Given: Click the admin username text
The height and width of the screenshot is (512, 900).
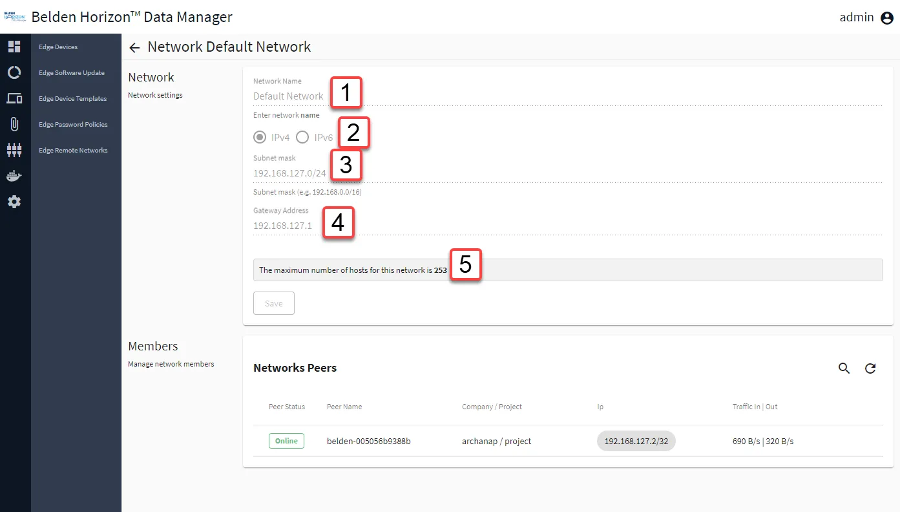Looking at the screenshot, I should click(x=857, y=17).
